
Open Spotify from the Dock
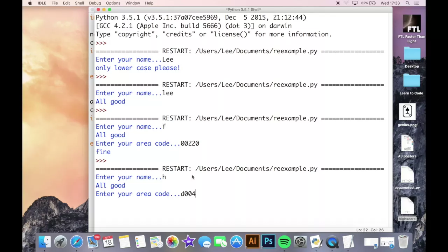tap(284, 242)
